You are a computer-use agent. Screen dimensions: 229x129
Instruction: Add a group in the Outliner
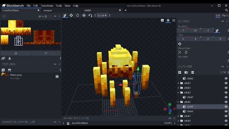(x=186, y=72)
